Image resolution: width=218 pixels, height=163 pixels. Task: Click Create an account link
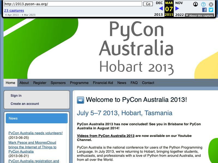pyautogui.click(x=25, y=104)
